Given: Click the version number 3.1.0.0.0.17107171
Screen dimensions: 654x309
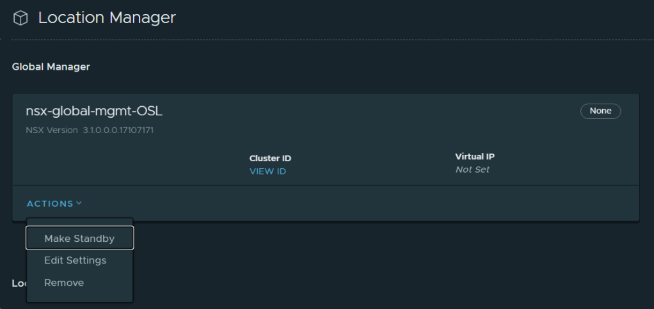Looking at the screenshot, I should click(118, 131).
